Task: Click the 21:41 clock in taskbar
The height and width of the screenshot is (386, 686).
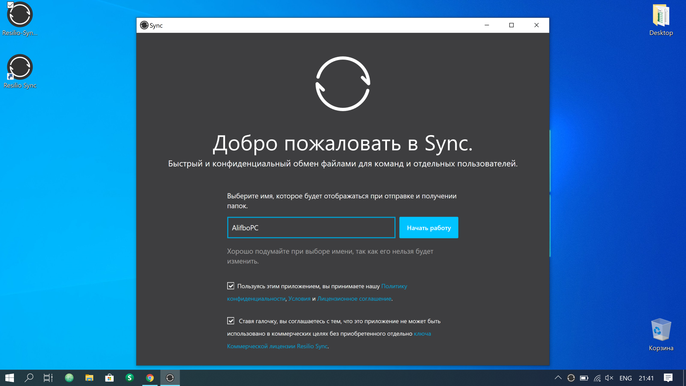Action: 646,378
